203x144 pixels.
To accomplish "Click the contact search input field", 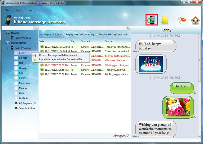I will [18, 28].
